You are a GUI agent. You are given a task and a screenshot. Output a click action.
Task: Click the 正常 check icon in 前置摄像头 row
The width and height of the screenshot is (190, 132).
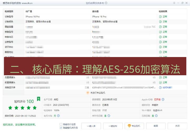160,83
